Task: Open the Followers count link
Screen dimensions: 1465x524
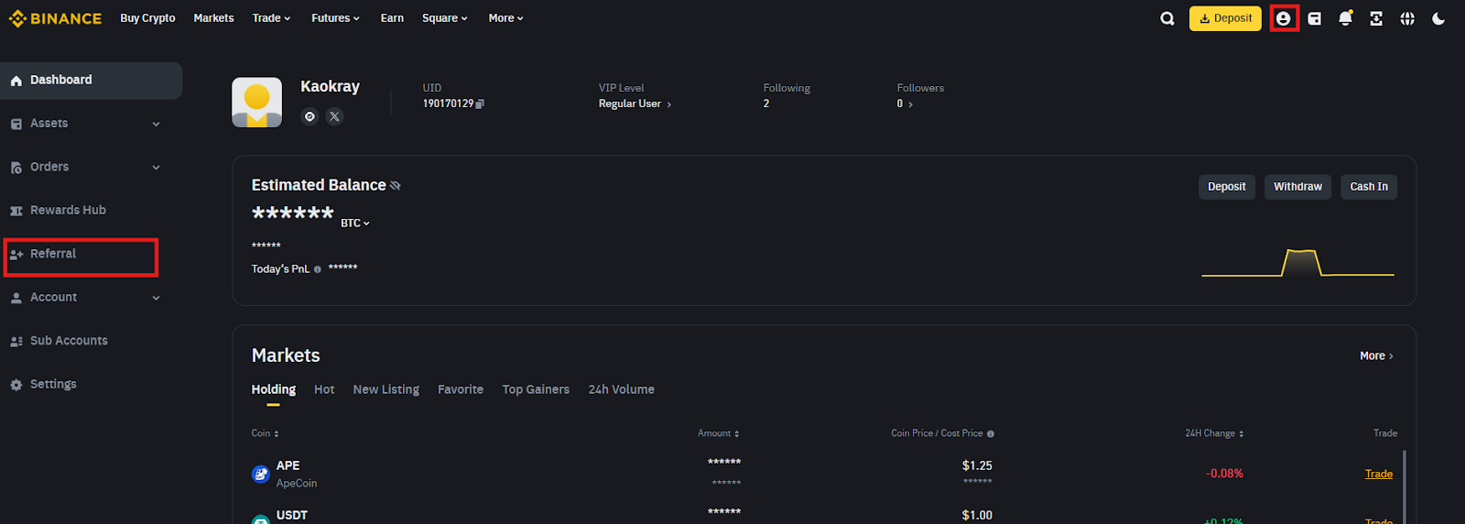Action: (905, 104)
